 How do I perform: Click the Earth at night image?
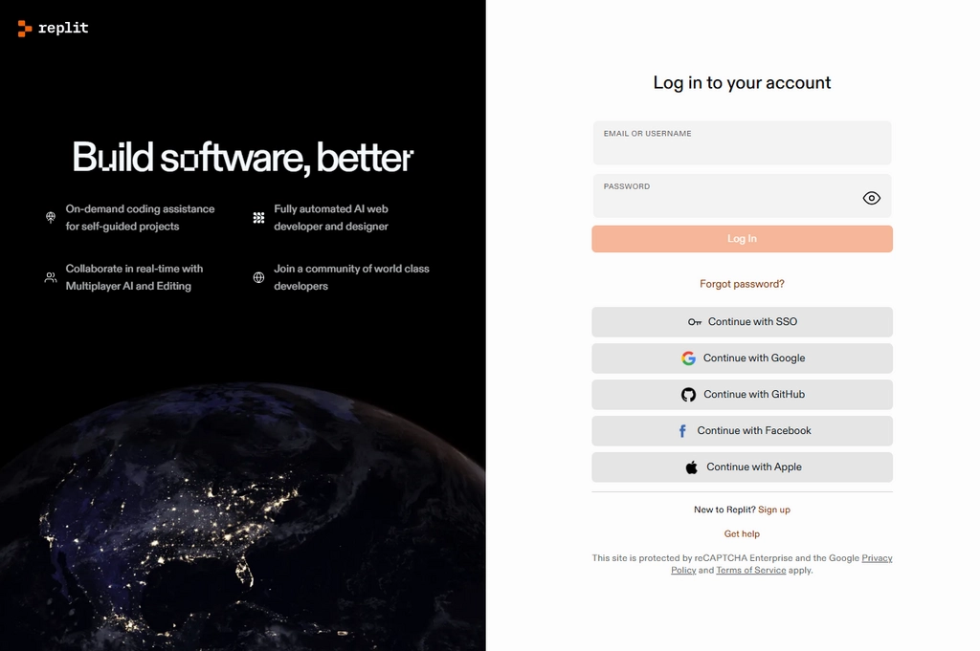242,518
